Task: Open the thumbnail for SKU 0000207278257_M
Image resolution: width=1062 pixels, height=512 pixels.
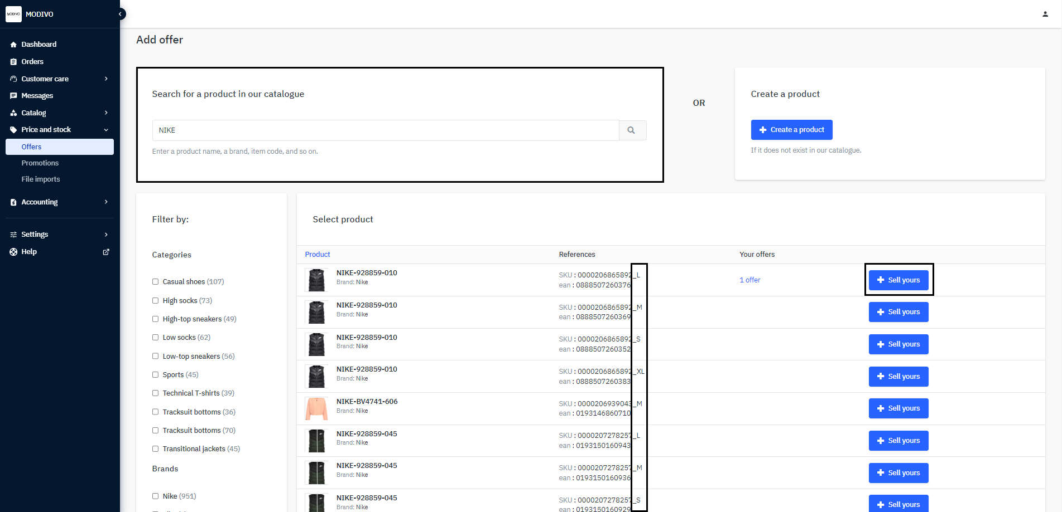Action: point(316,473)
